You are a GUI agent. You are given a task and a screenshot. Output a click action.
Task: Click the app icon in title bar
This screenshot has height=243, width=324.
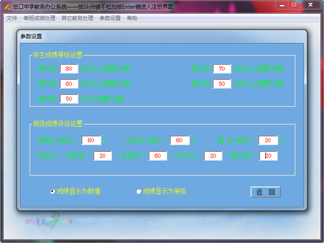click(x=7, y=7)
